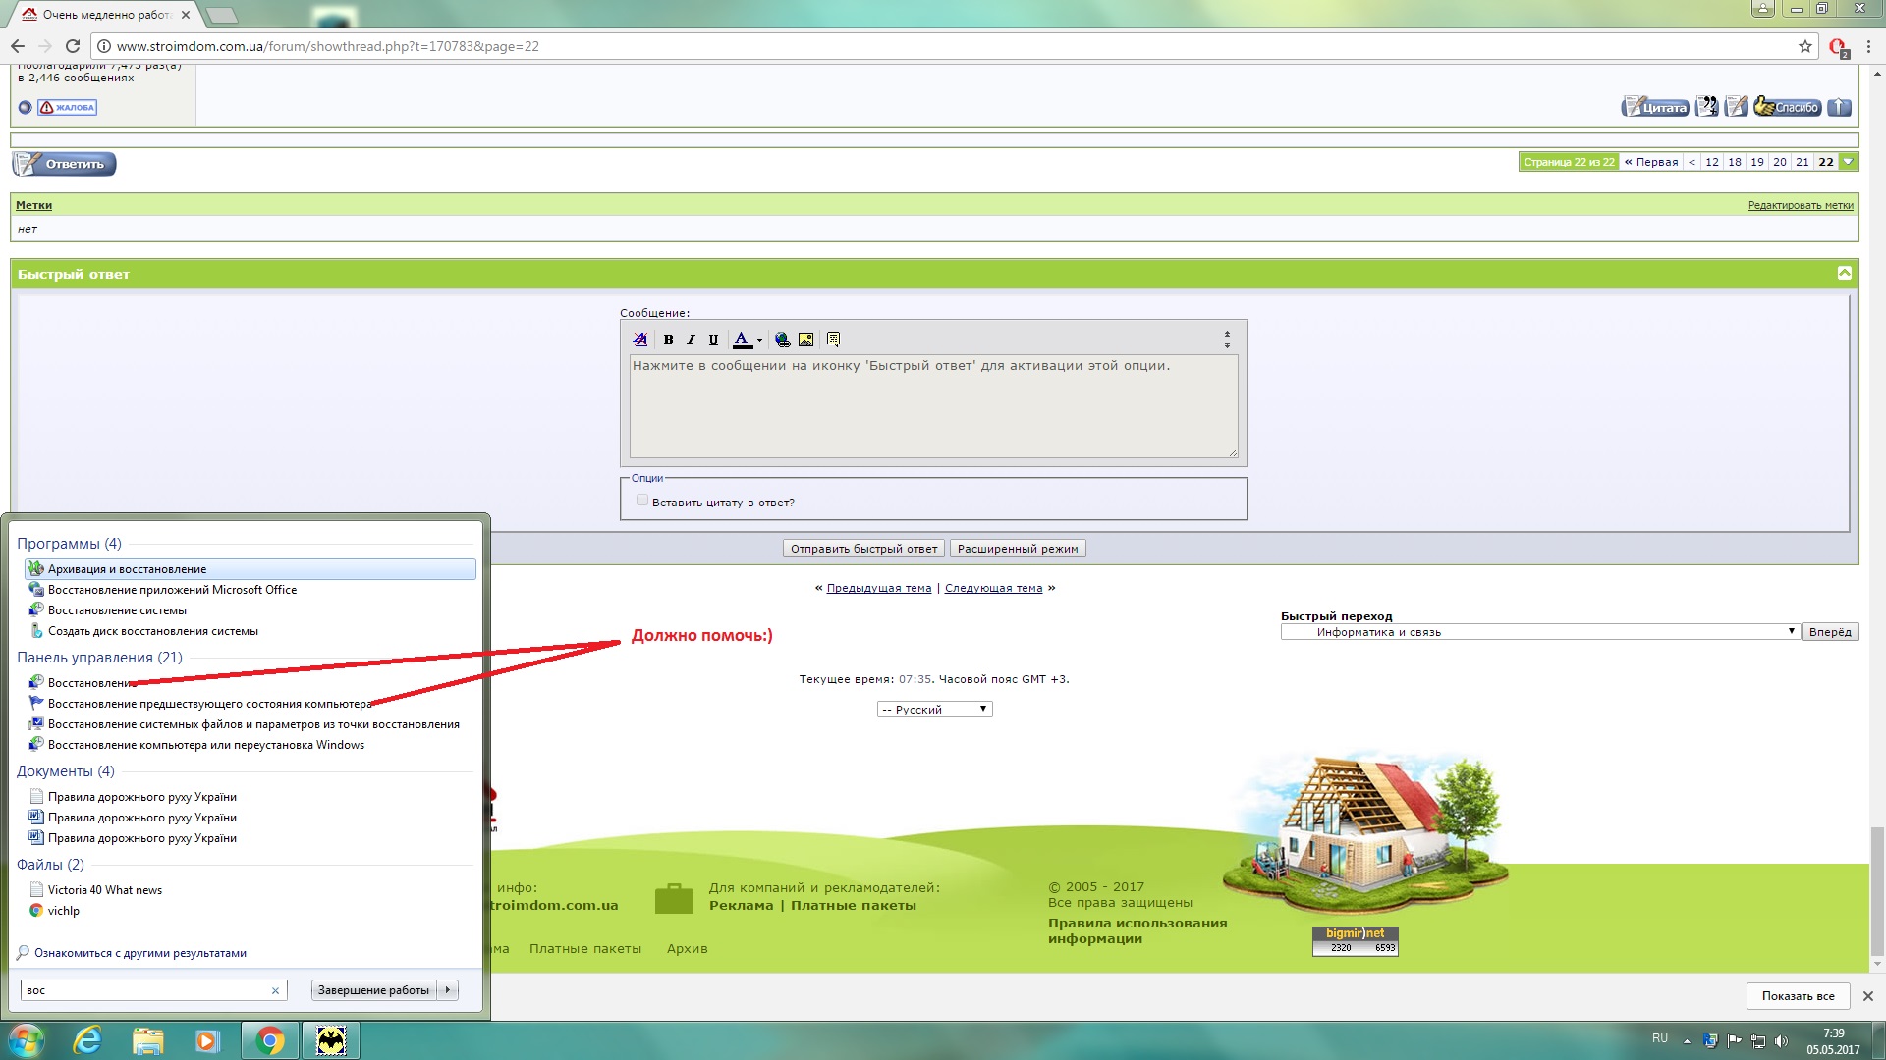
Task: Click Расширенный режим button
Action: (x=1018, y=549)
